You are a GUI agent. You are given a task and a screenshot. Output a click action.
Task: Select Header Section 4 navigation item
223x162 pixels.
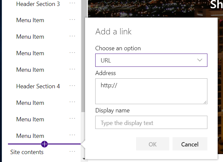38,86
